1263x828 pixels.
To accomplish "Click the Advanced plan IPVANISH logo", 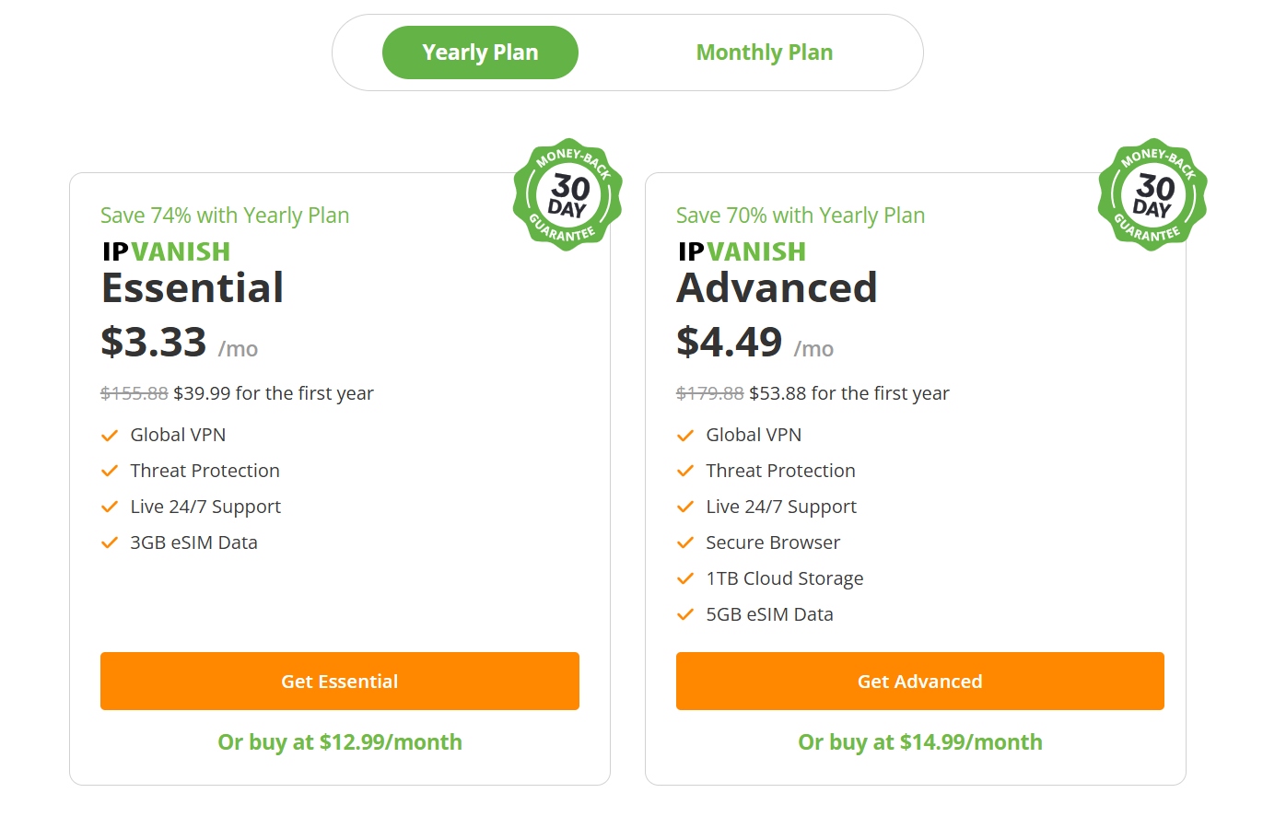I will pyautogui.click(x=741, y=251).
